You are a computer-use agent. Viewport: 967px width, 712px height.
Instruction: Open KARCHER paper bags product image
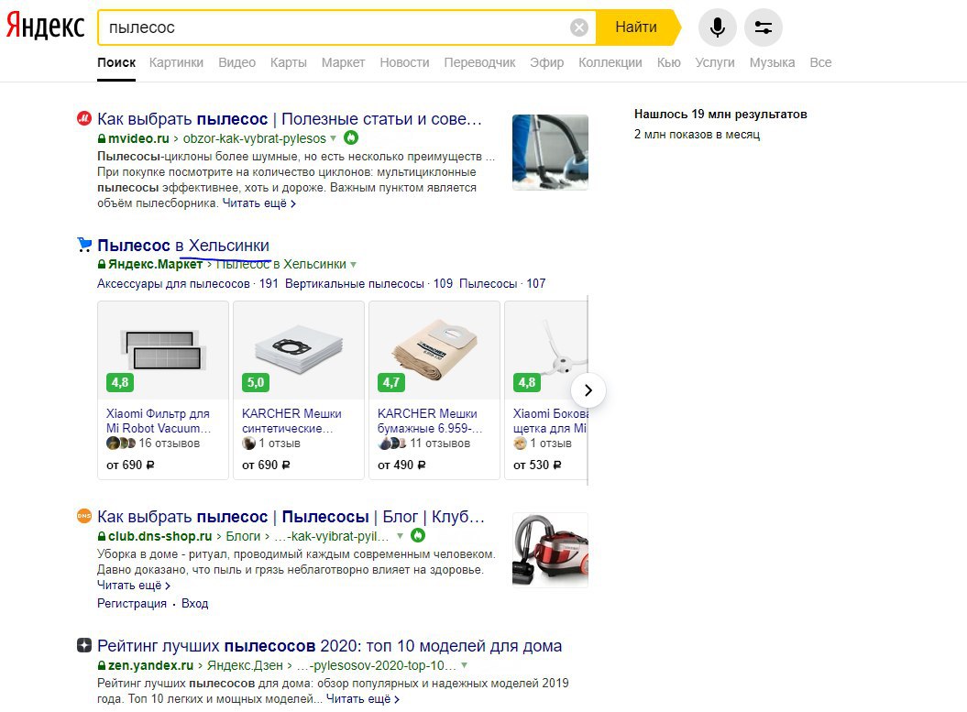434,350
